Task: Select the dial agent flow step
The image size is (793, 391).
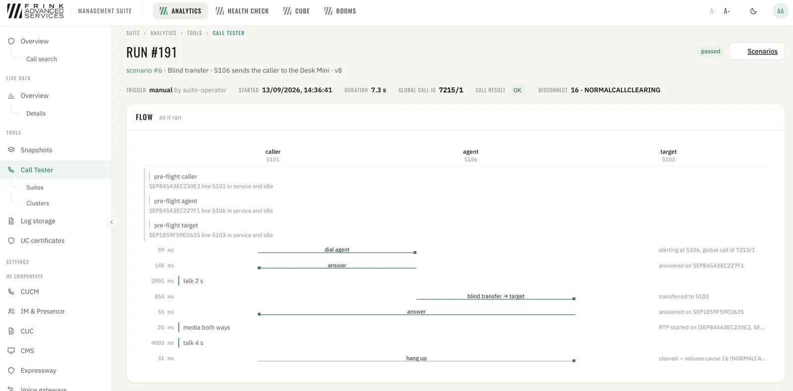Action: click(337, 250)
